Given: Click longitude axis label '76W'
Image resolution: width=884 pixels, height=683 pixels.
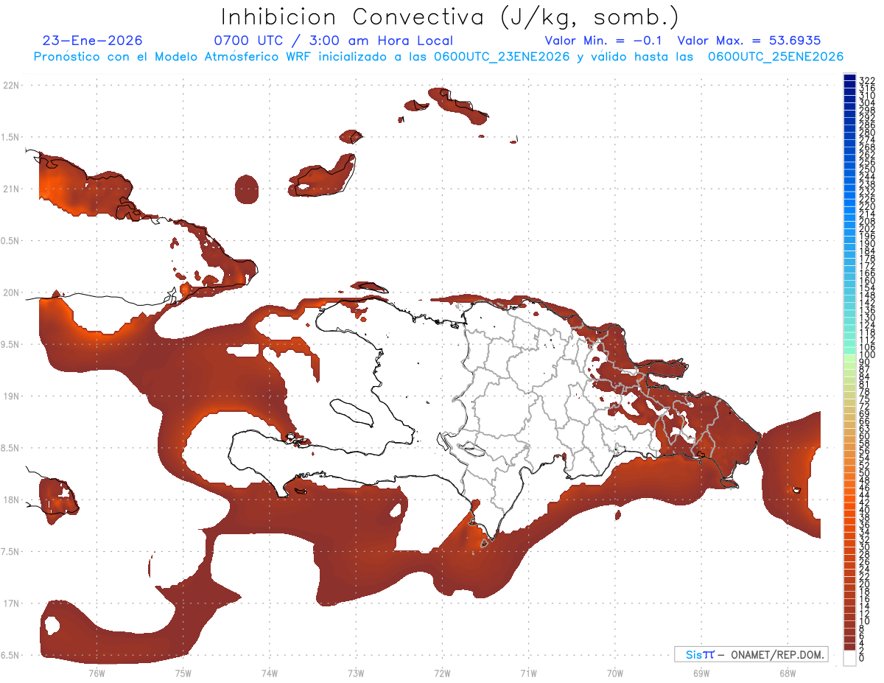Looking at the screenshot, I should [x=97, y=673].
